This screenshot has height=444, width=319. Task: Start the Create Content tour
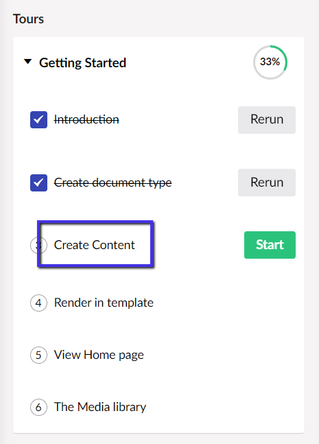point(270,245)
